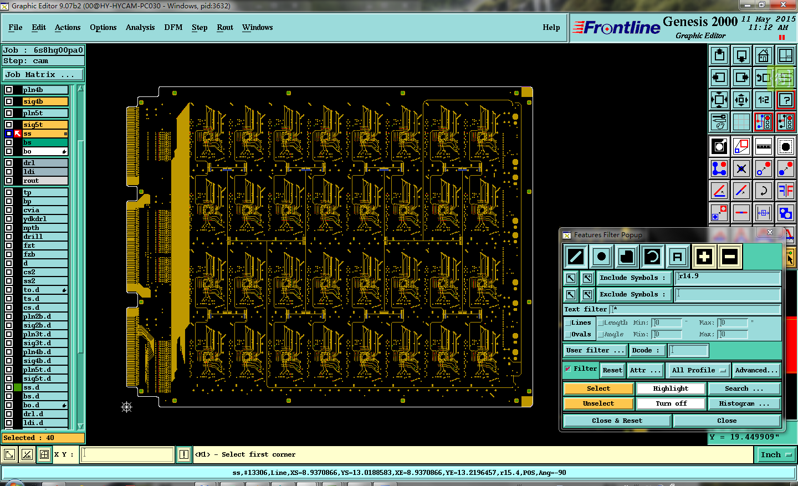Click the Pan Down view icon
Image resolution: width=798 pixels, height=486 pixels.
[741, 55]
